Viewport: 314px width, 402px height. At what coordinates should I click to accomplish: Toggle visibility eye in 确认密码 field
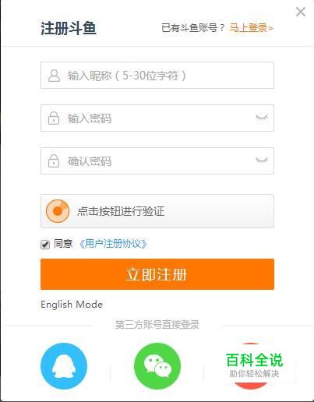point(262,160)
